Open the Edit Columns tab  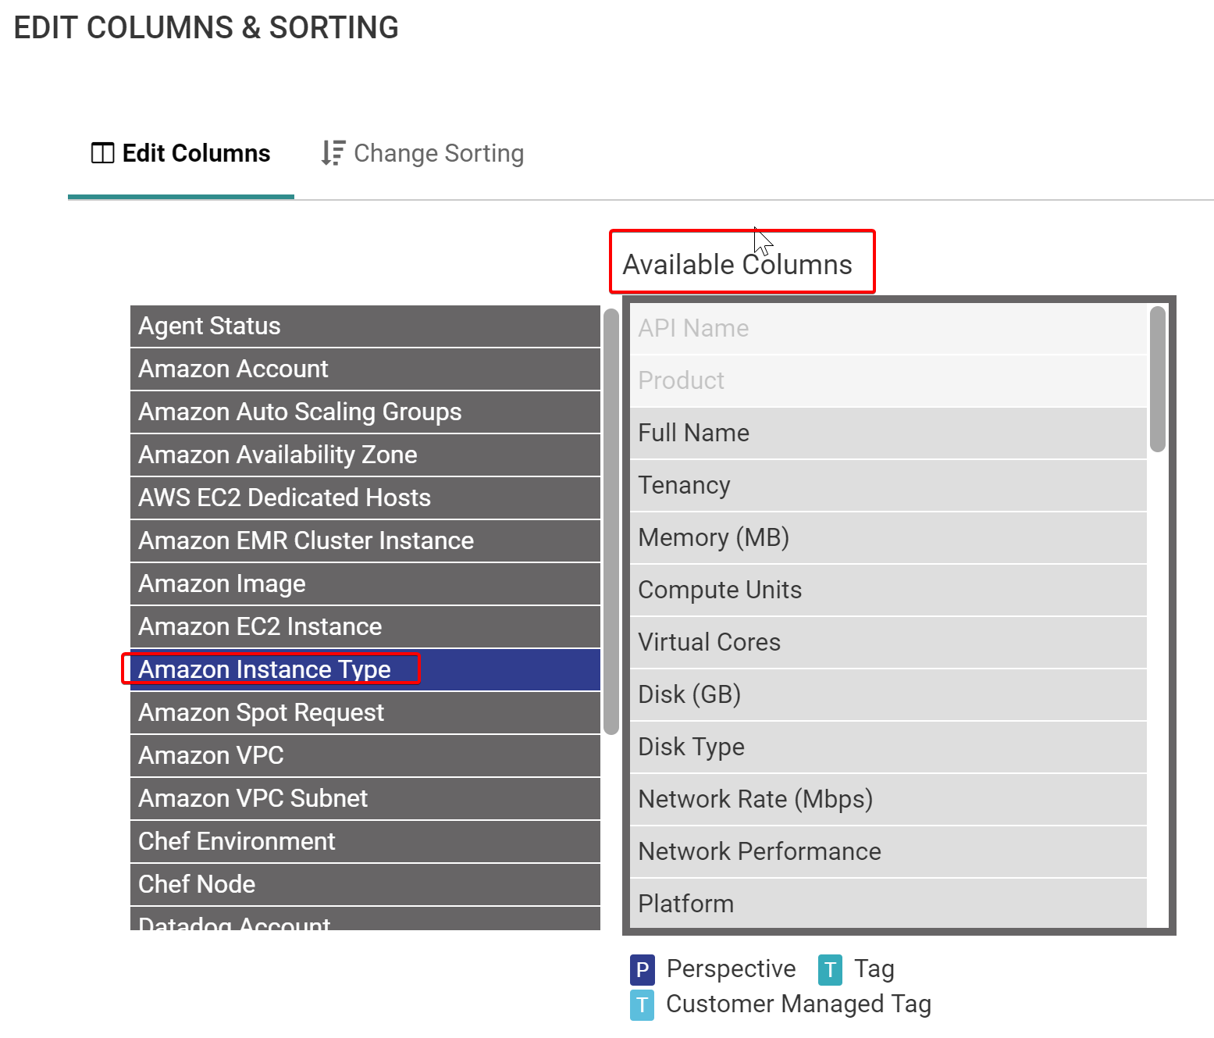(181, 154)
